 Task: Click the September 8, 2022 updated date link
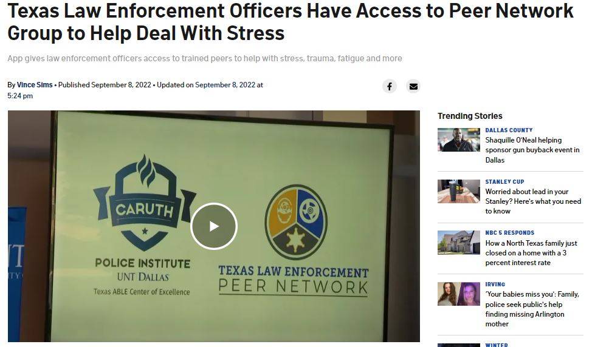pos(225,85)
